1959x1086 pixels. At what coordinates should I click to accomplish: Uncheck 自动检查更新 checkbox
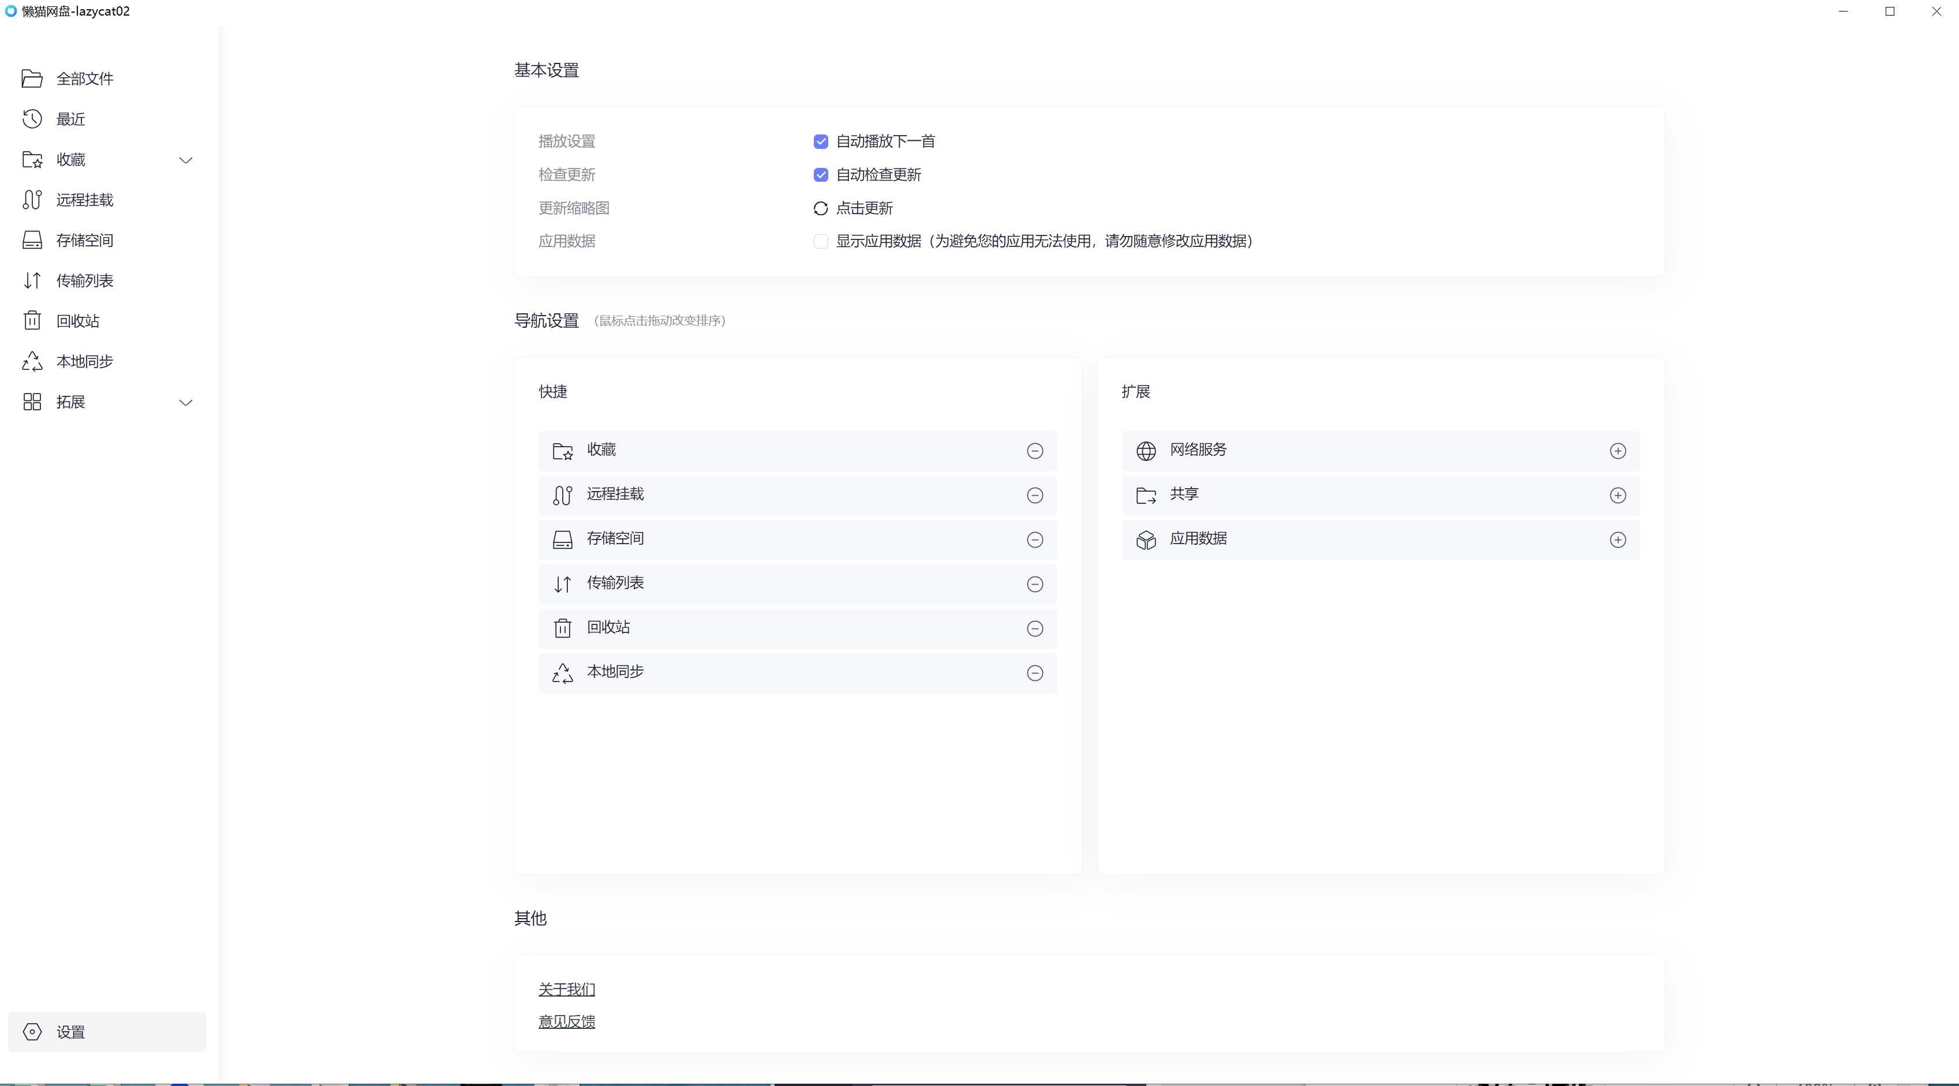(x=821, y=175)
